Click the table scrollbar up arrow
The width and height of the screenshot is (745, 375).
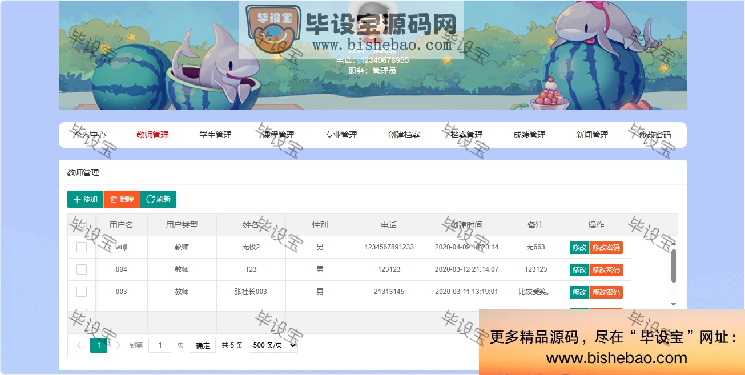(674, 243)
